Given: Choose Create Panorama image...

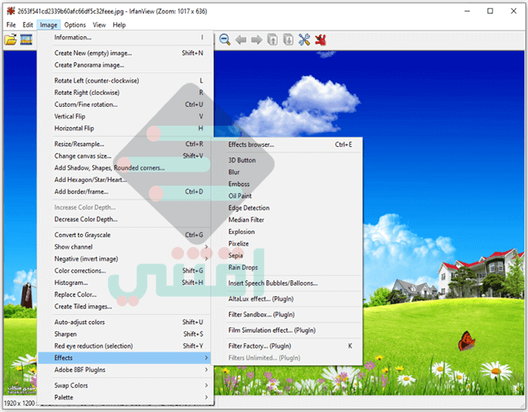Looking at the screenshot, I should pyautogui.click(x=125, y=65).
